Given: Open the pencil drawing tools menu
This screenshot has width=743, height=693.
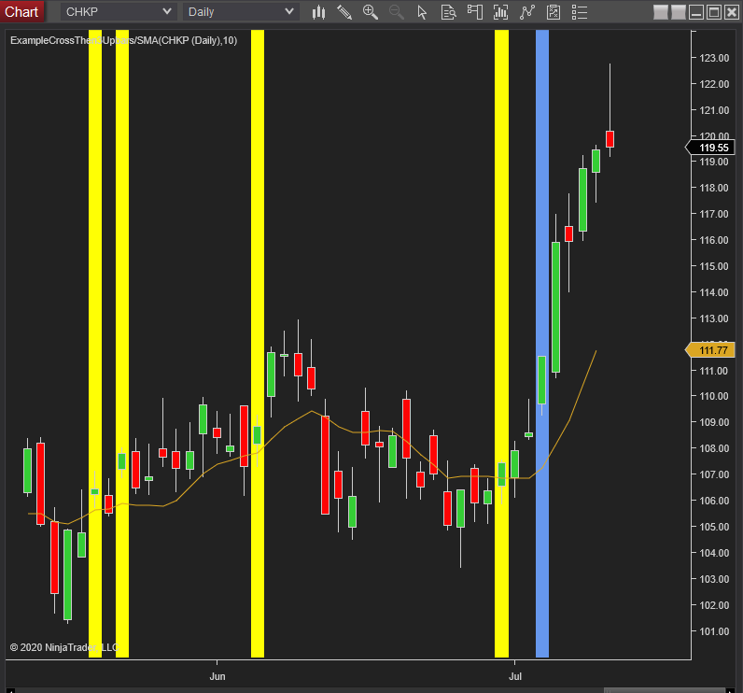Looking at the screenshot, I should [344, 12].
